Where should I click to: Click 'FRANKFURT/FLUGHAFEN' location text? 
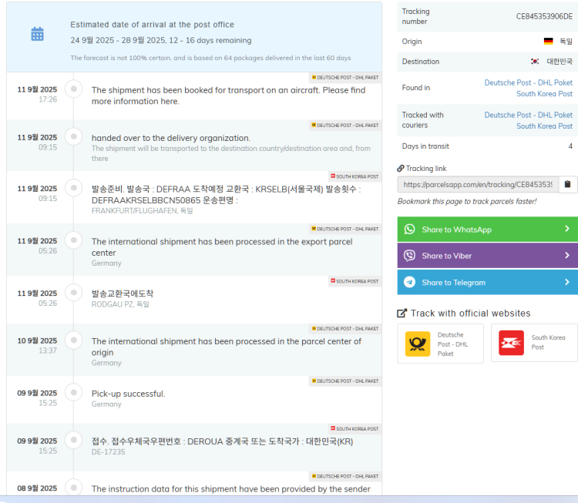[134, 211]
